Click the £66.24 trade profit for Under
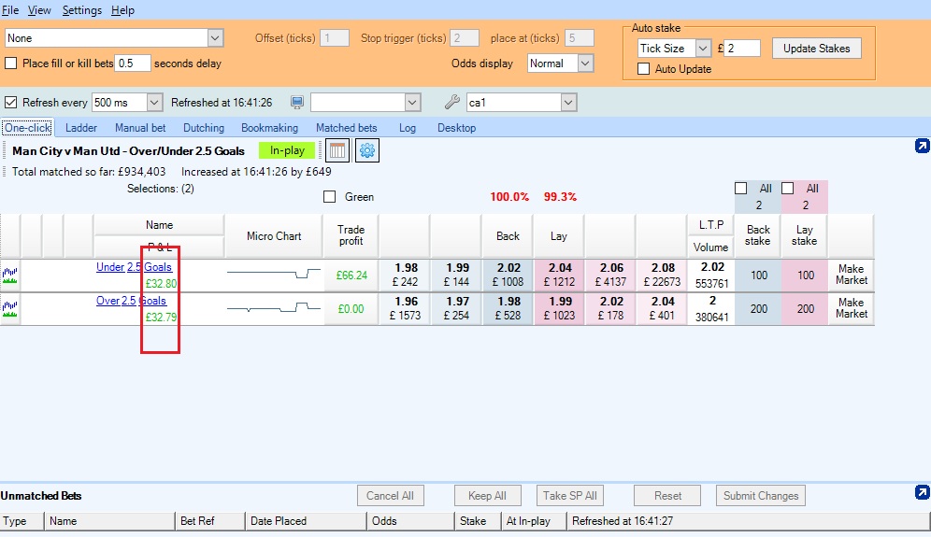The width and height of the screenshot is (931, 537). (x=351, y=276)
